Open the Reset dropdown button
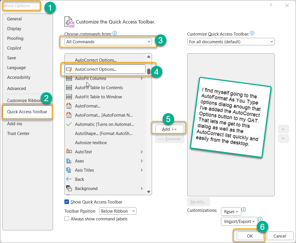 point(231,212)
